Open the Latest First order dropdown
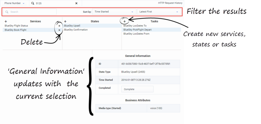This screenshot has height=124, width=261. (x=159, y=12)
